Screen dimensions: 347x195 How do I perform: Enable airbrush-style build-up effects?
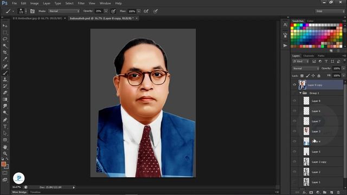click(146, 11)
